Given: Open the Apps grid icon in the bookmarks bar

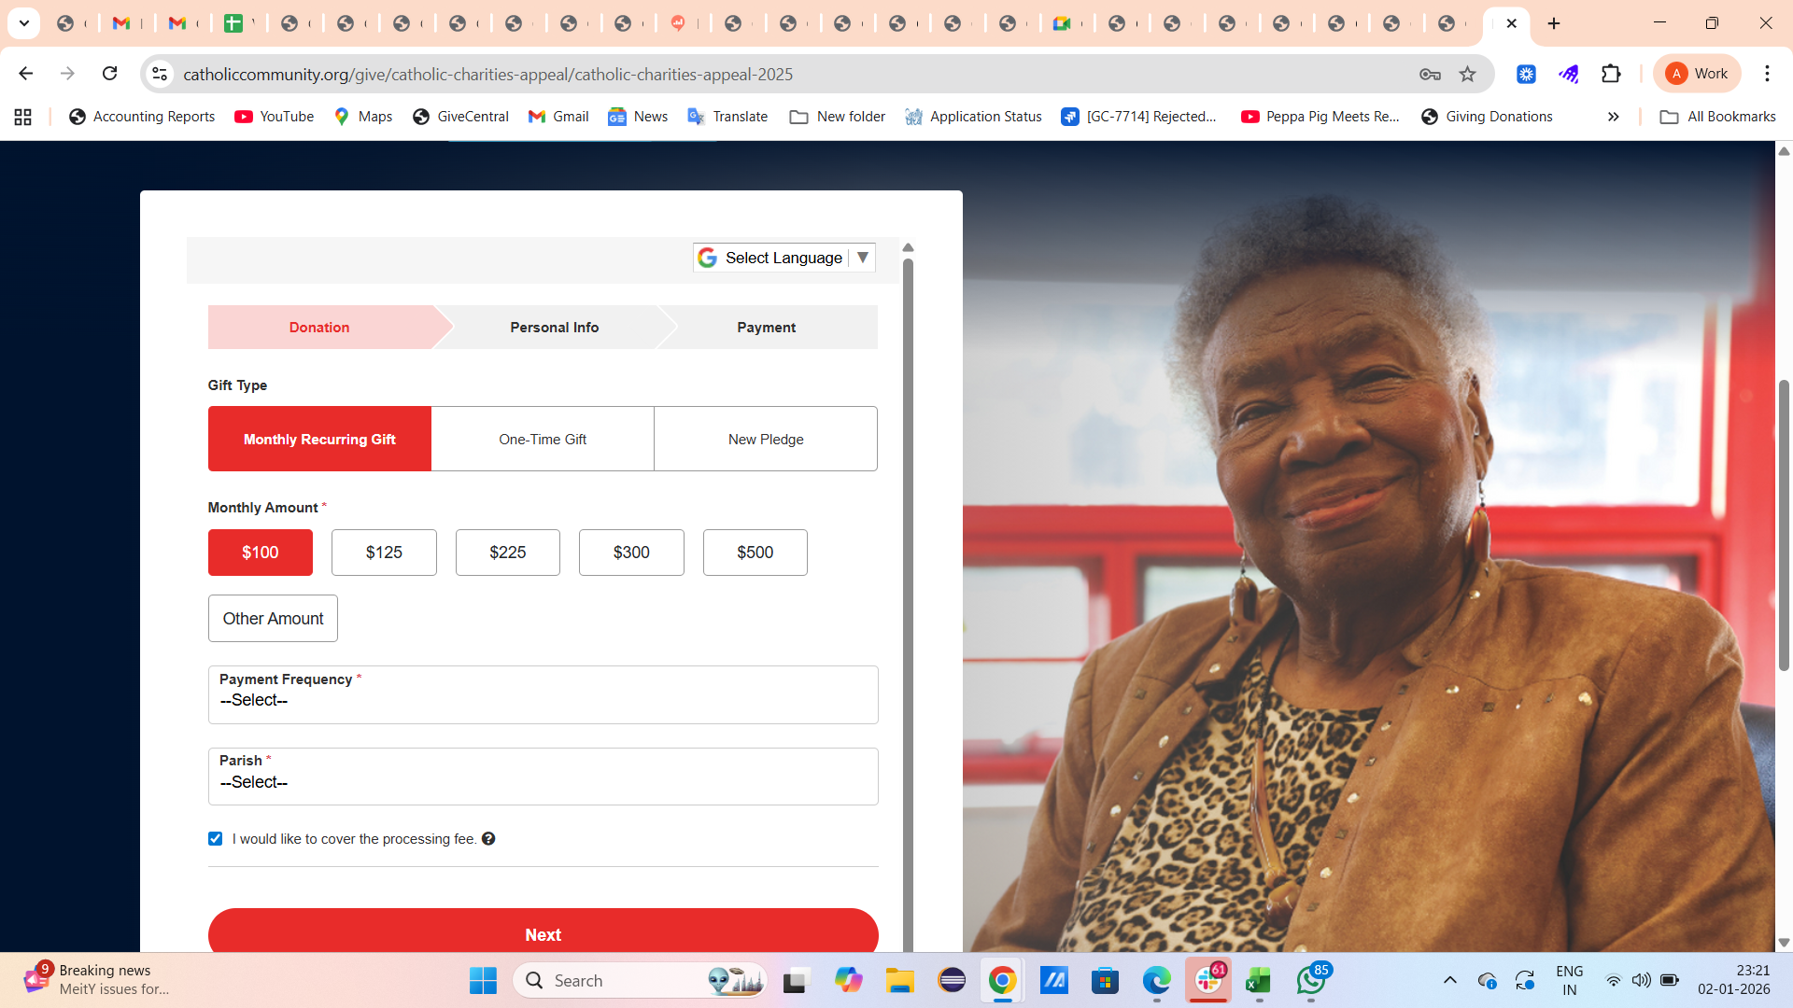Looking at the screenshot, I should click(x=22, y=117).
